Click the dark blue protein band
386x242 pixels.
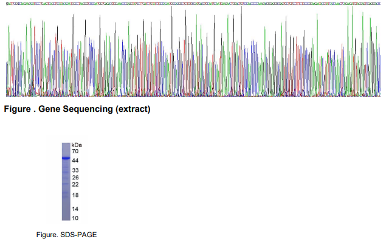click(66, 158)
